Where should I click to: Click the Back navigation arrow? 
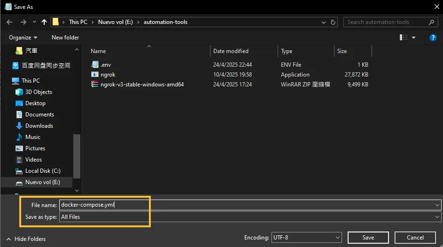click(x=9, y=22)
